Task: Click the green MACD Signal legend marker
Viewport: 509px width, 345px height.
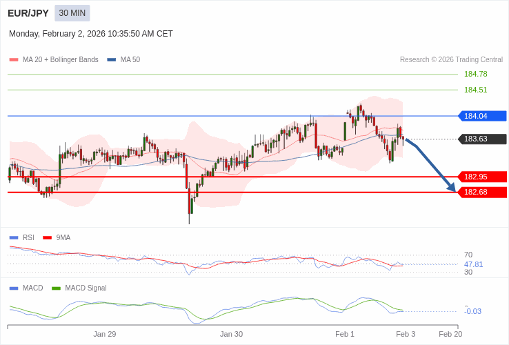Action: (56, 288)
